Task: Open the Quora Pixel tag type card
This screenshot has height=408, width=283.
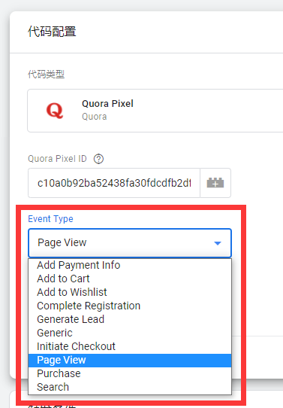Action: coord(155,111)
